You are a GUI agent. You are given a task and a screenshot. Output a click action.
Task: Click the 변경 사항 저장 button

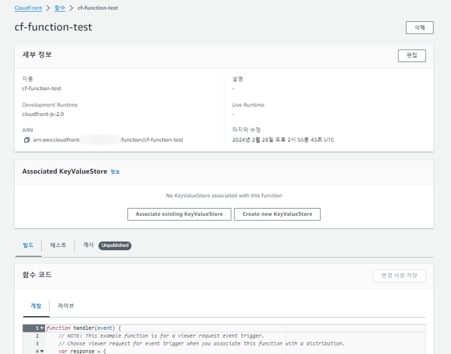399,276
